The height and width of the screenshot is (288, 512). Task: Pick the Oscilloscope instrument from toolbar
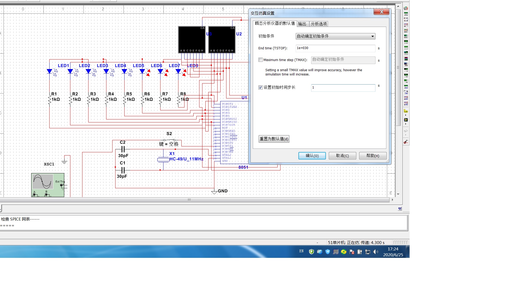click(x=406, y=25)
